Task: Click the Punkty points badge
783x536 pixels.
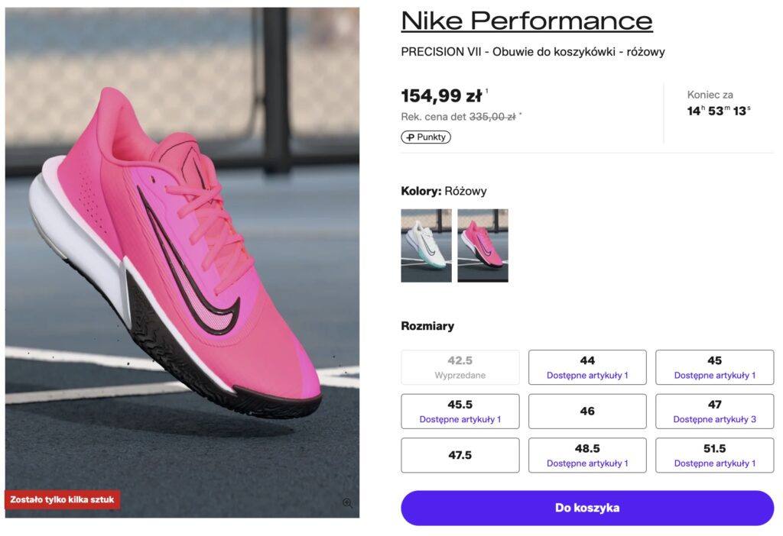Action: (426, 137)
